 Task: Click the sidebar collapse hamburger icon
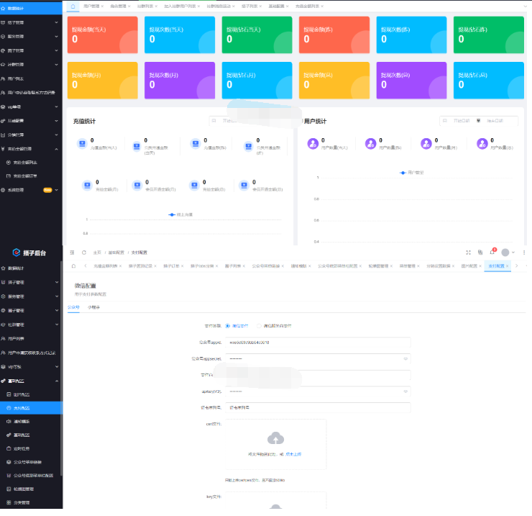tap(73, 252)
